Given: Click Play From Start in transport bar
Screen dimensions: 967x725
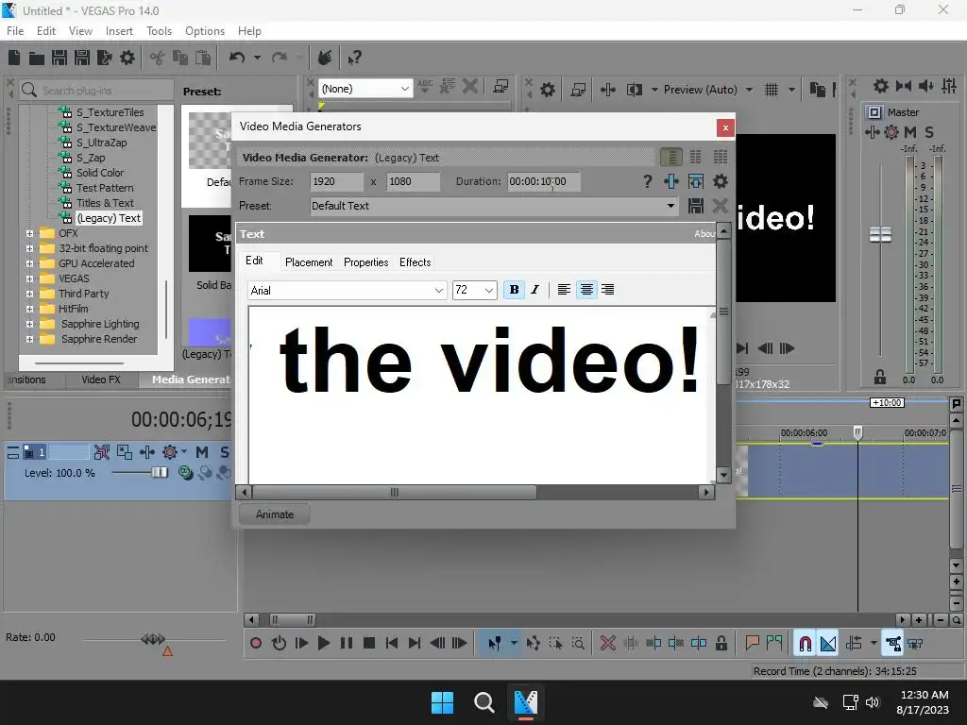Looking at the screenshot, I should [301, 643].
